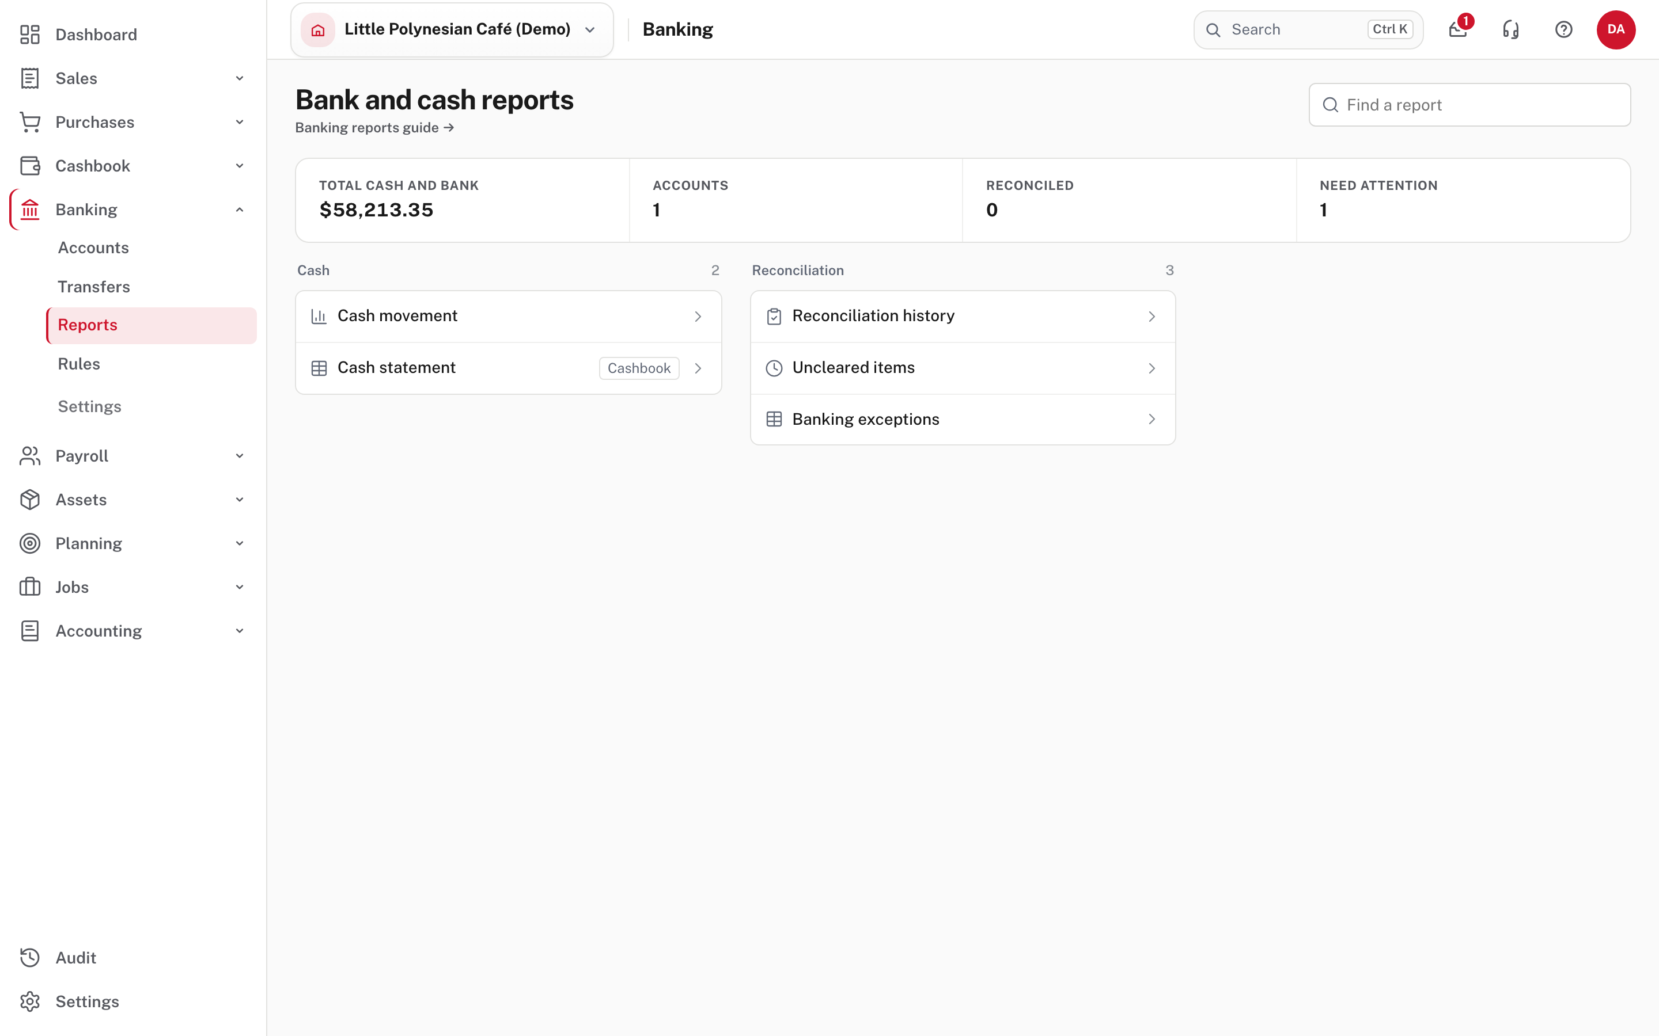This screenshot has height=1036, width=1659.
Task: Open the inbox notifications icon
Action: [1458, 29]
